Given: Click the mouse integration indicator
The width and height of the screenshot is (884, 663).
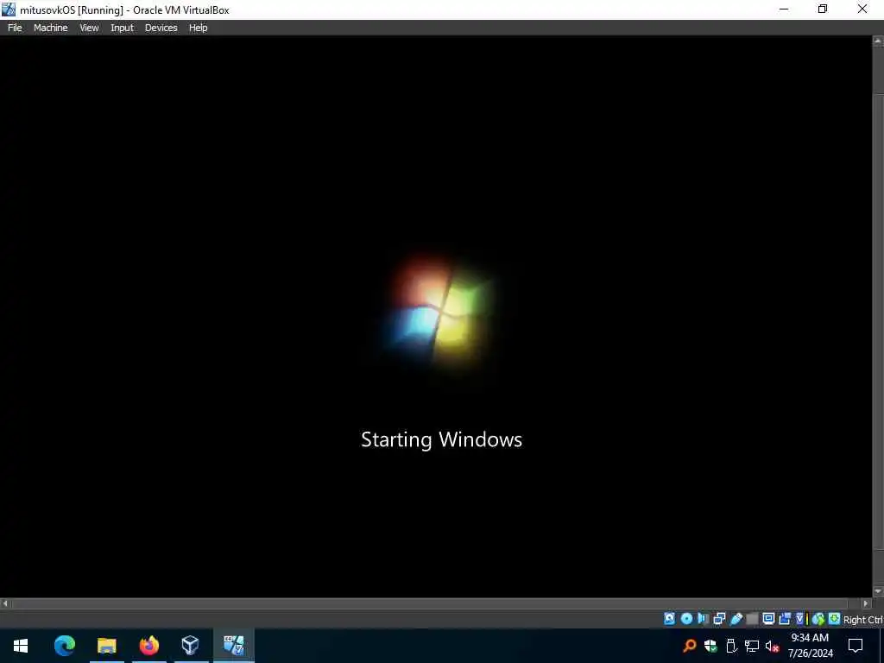Looking at the screenshot, I should (x=818, y=619).
